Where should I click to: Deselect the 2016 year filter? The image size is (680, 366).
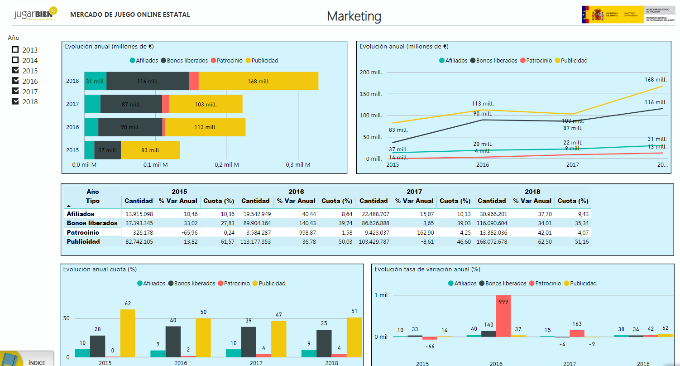point(15,81)
